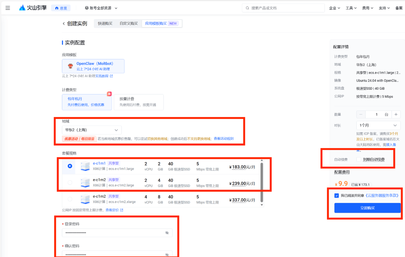Click the search magnifier icon

(247, 8)
